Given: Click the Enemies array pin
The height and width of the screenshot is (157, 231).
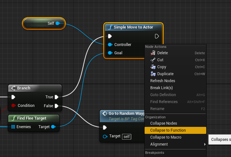Looking at the screenshot, I should coord(13,127).
